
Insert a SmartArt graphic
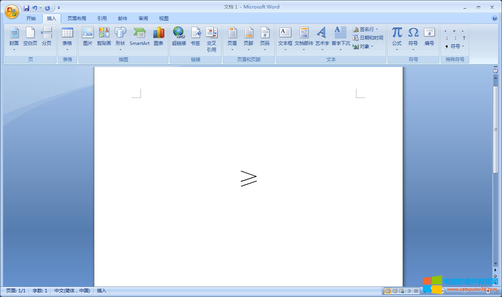click(x=139, y=37)
